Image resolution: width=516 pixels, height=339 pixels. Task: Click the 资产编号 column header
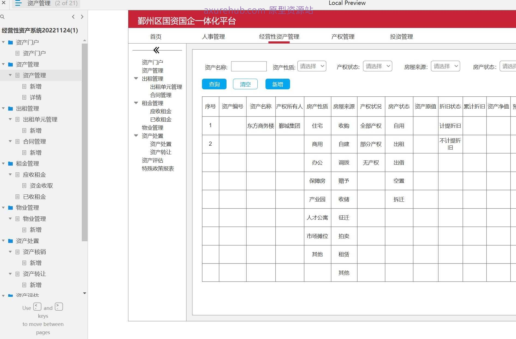[x=233, y=106]
